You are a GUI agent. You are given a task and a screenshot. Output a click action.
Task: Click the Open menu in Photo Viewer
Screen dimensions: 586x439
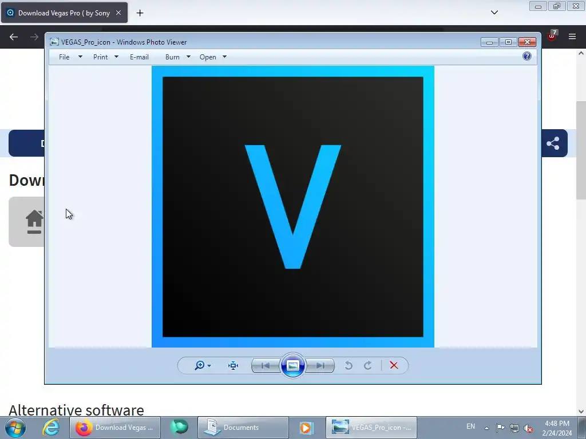(x=208, y=57)
